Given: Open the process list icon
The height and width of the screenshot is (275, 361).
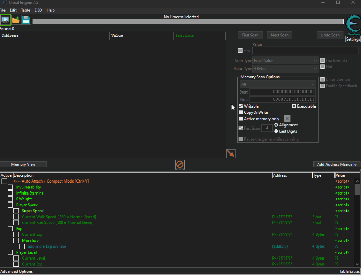Looking at the screenshot, I should pos(5,20).
